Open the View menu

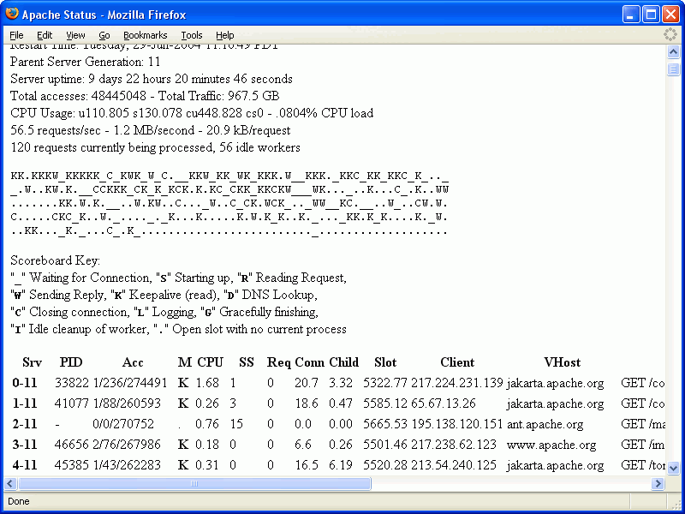[x=75, y=34]
